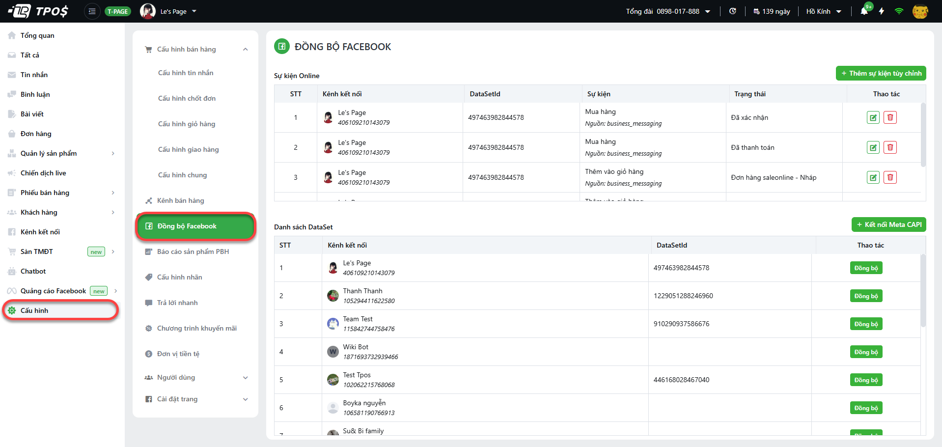The image size is (942, 447).
Task: Click the lightning bolt icon
Action: pyautogui.click(x=882, y=11)
